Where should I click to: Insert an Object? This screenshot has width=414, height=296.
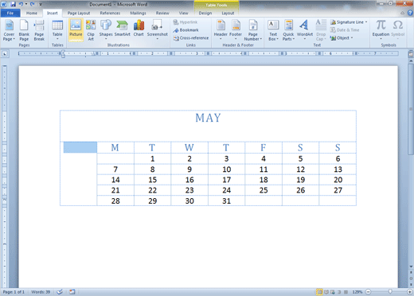[342, 38]
